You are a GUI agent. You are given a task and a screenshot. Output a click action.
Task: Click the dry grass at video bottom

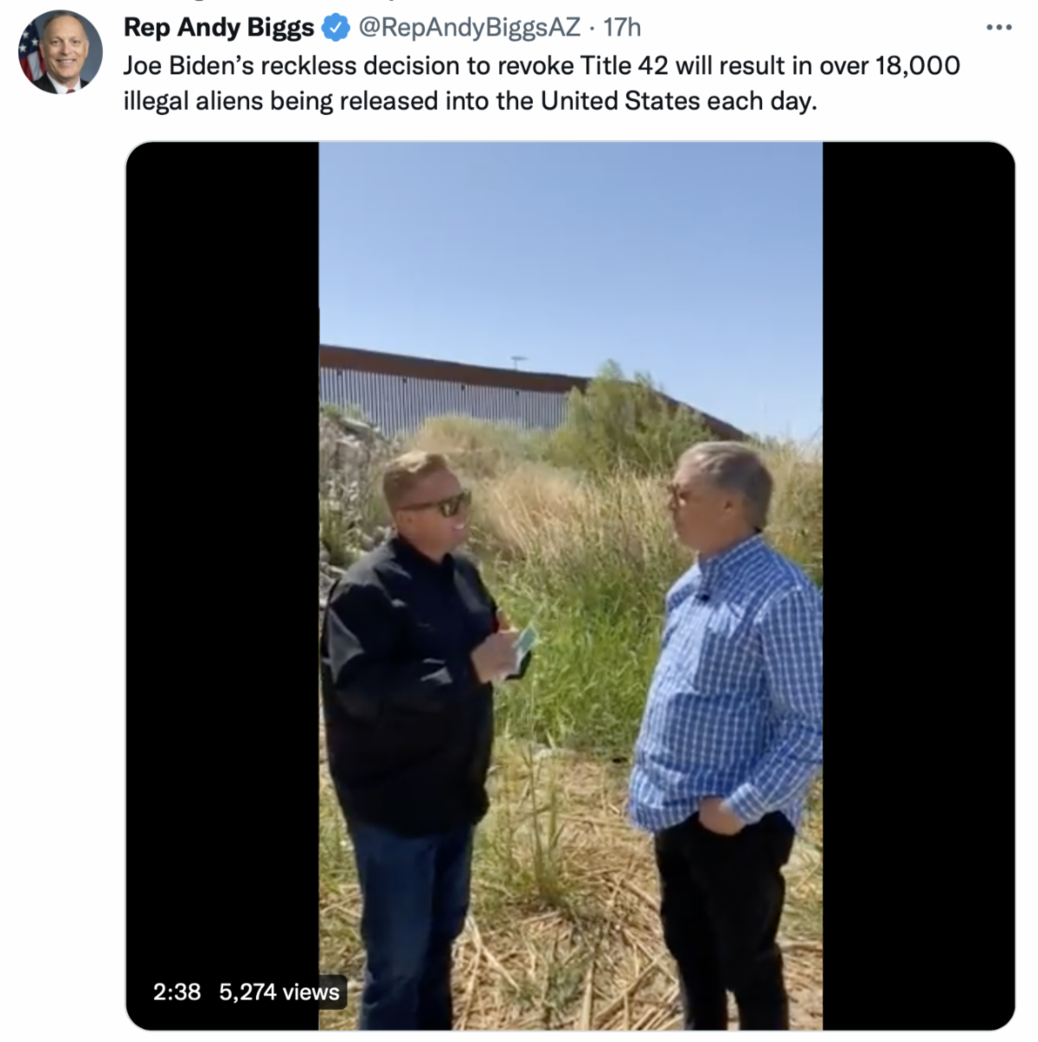coord(562,951)
